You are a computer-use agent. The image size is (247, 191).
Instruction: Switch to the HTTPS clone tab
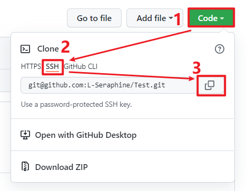31,66
